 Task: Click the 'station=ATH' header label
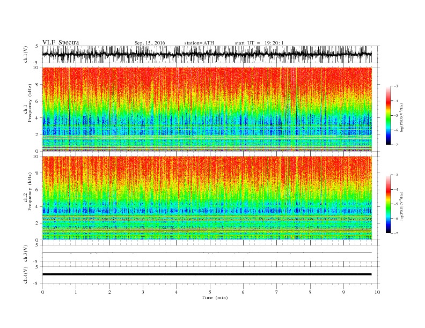[199, 43]
